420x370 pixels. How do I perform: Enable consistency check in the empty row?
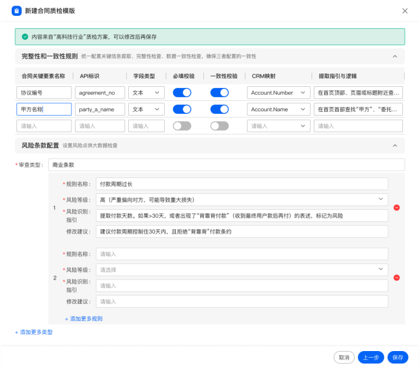click(219, 126)
